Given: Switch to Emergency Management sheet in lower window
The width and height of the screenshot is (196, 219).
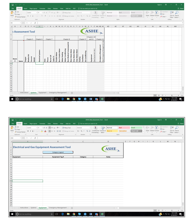Looking at the screenshot, I should pos(58,208).
